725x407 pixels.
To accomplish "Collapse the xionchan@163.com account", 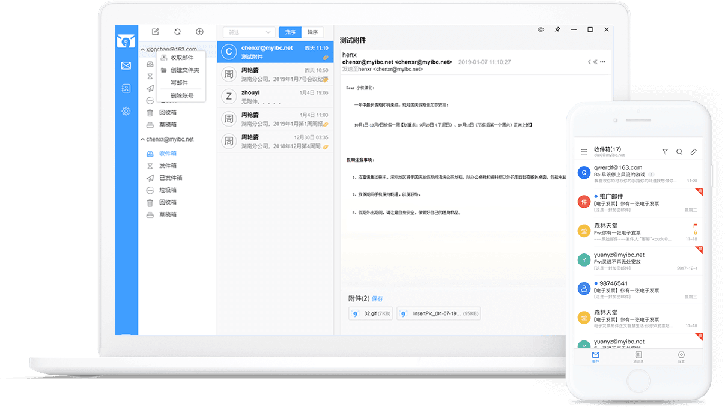I will point(142,49).
